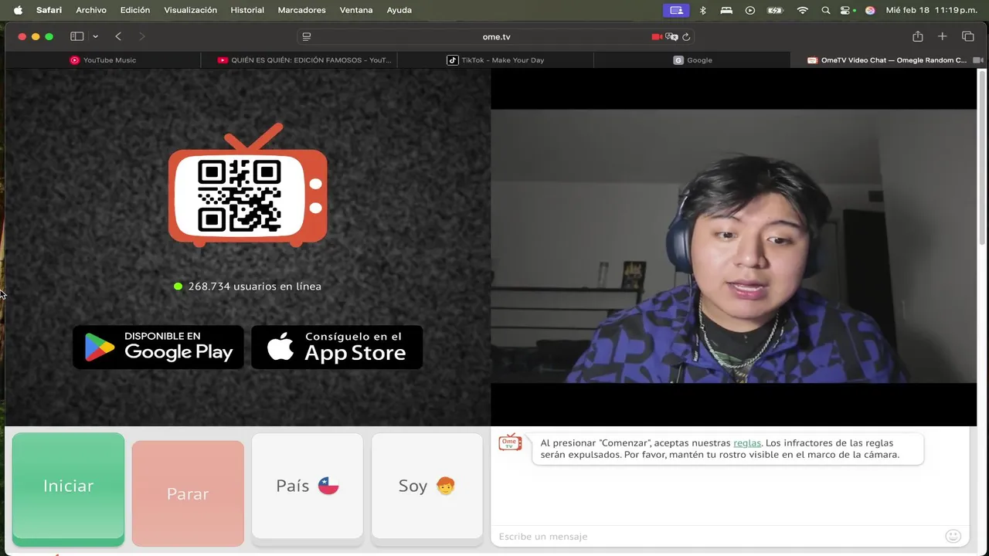Click the 268.734 usuarios en línea text
989x556 pixels.
(254, 286)
